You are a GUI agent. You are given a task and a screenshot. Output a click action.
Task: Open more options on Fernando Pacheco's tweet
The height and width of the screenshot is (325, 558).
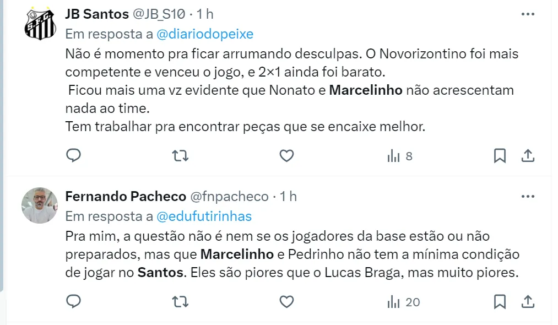[x=528, y=196]
